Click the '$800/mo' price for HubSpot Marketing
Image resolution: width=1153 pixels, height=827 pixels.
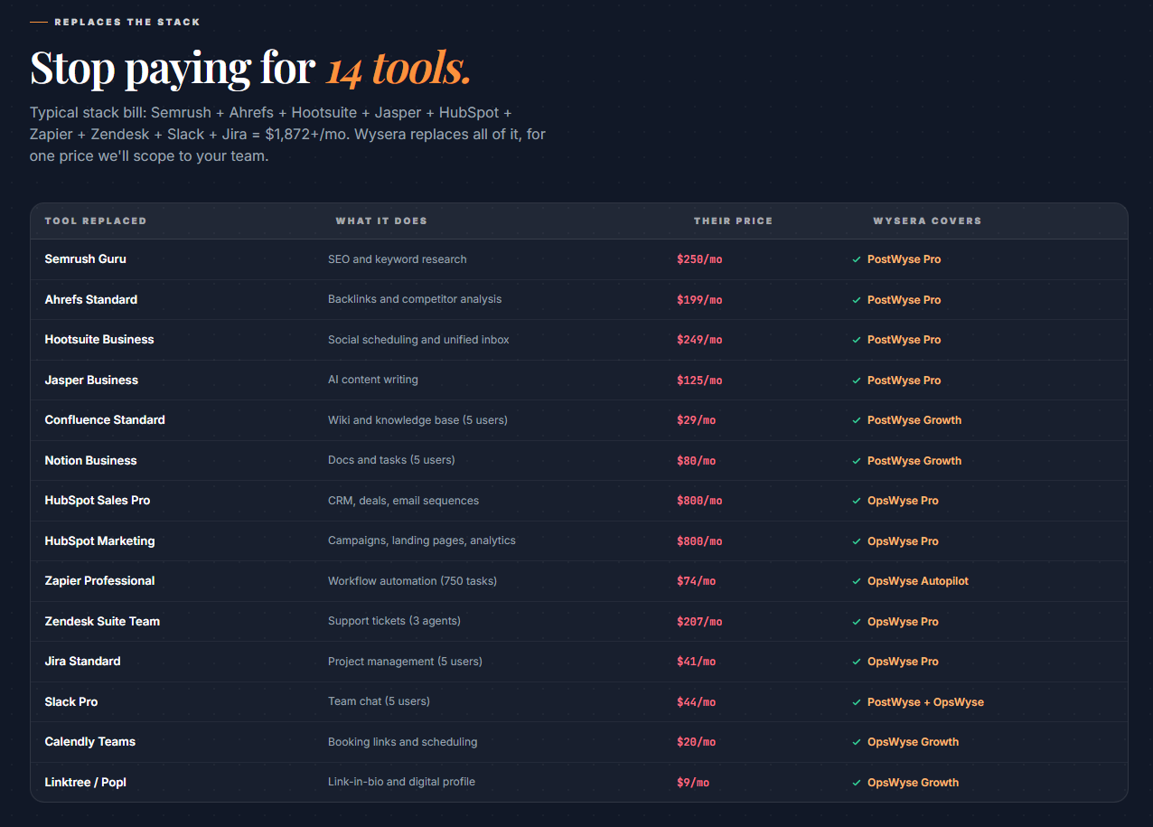pos(699,541)
